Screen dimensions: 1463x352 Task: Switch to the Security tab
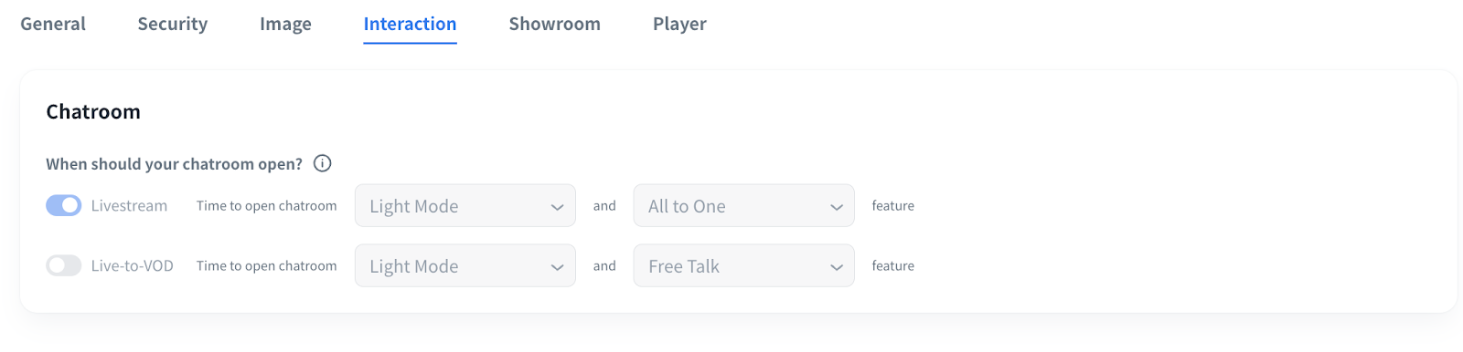[173, 24]
